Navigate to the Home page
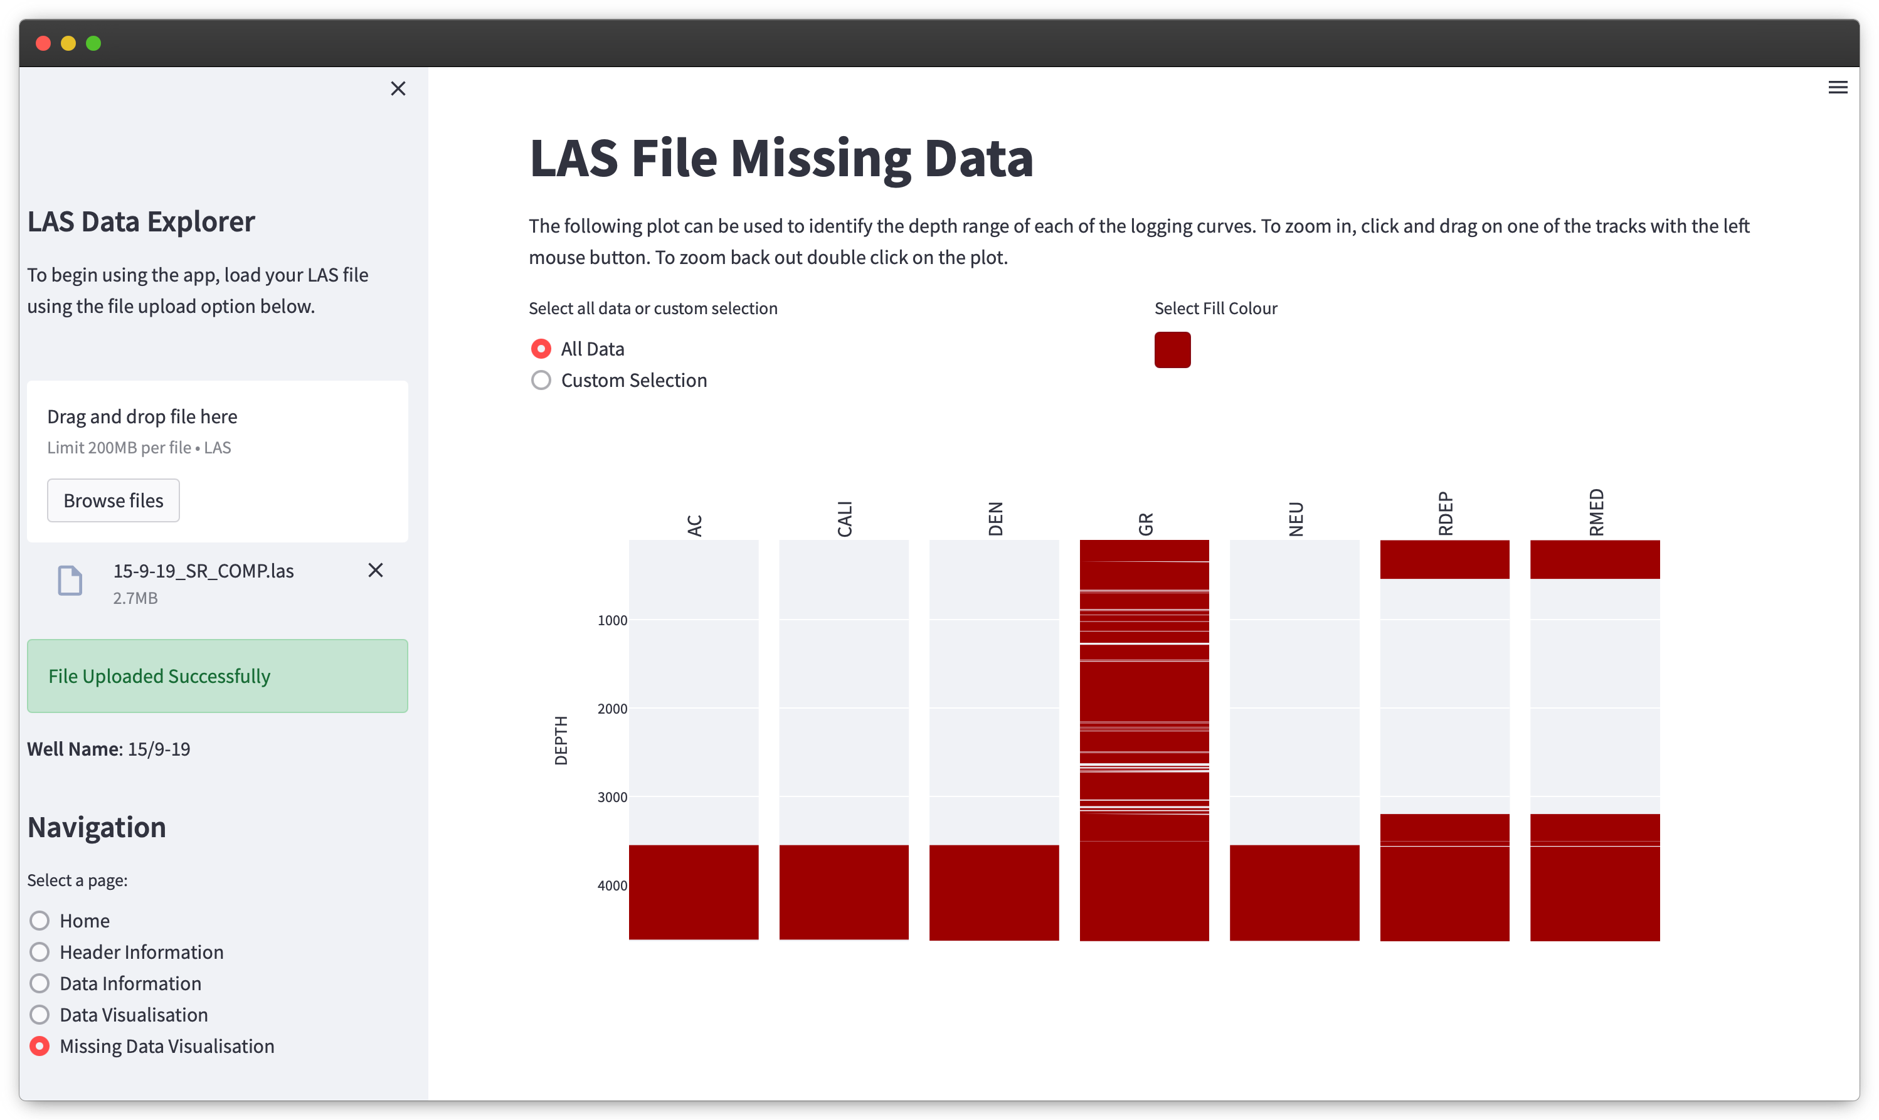The width and height of the screenshot is (1879, 1120). tap(40, 921)
